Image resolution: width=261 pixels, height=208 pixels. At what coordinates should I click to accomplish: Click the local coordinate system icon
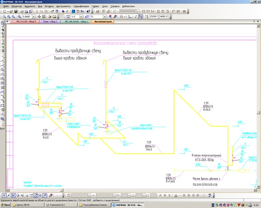[130, 17]
